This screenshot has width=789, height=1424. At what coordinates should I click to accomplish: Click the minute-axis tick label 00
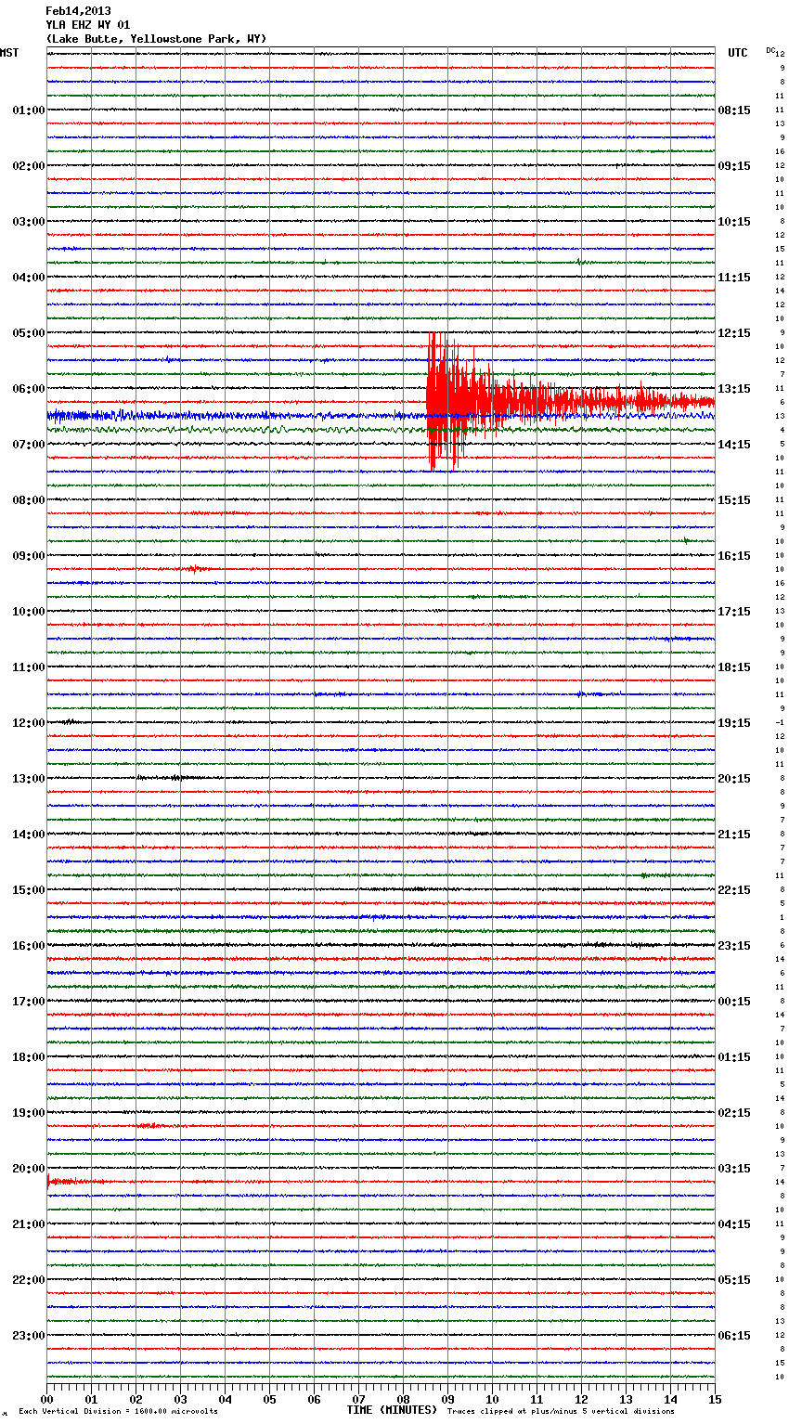pos(46,1399)
